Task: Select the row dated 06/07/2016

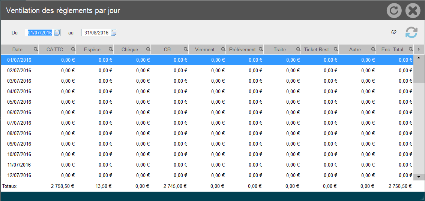Action: 207,113
